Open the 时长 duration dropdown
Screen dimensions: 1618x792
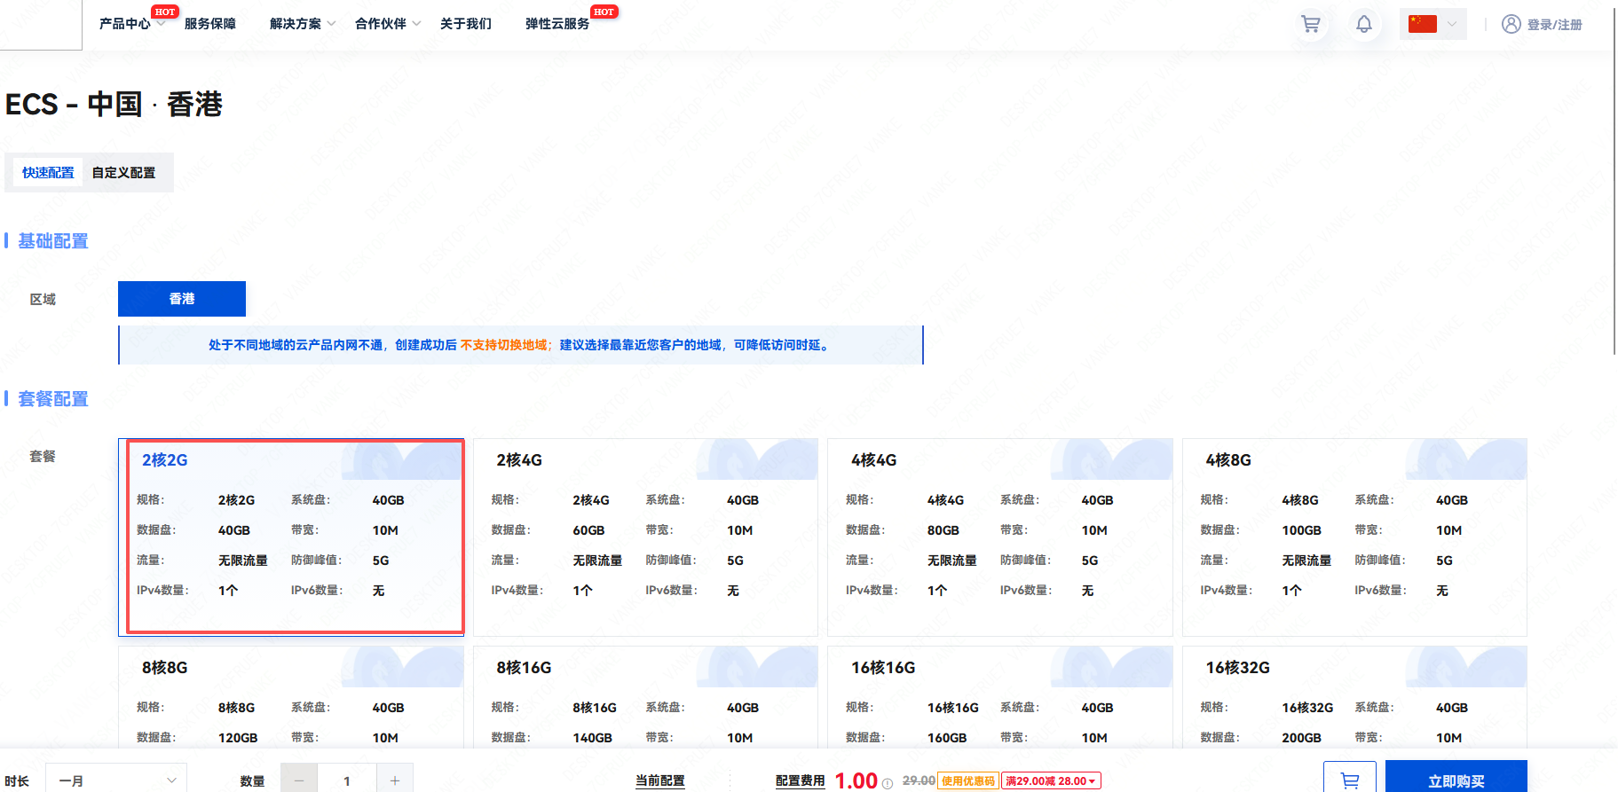pos(116,780)
